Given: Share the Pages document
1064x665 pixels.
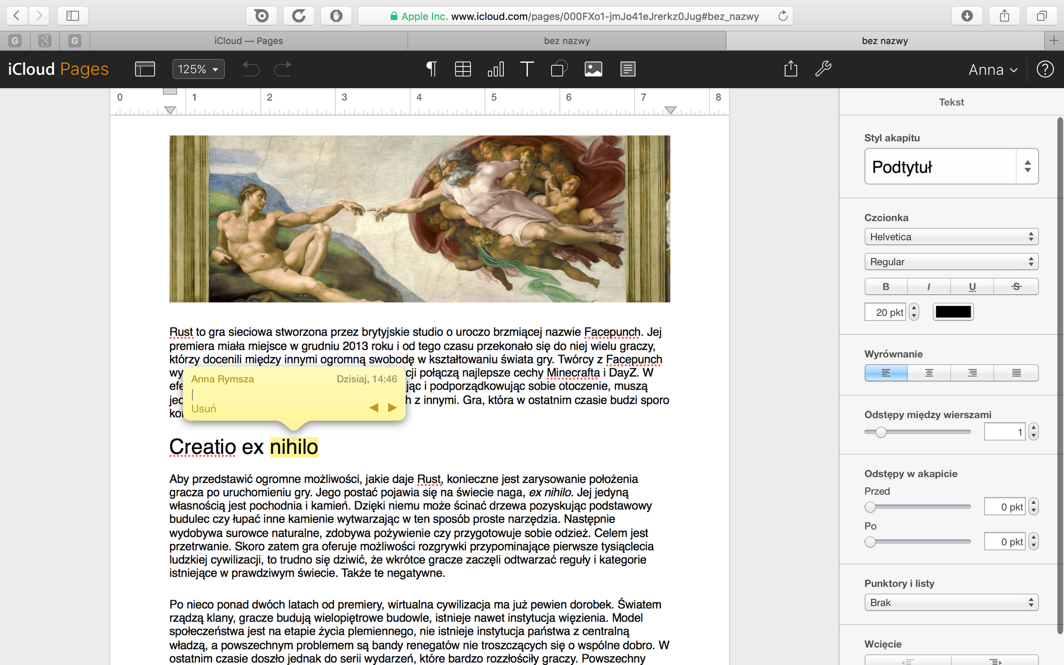Looking at the screenshot, I should click(791, 68).
